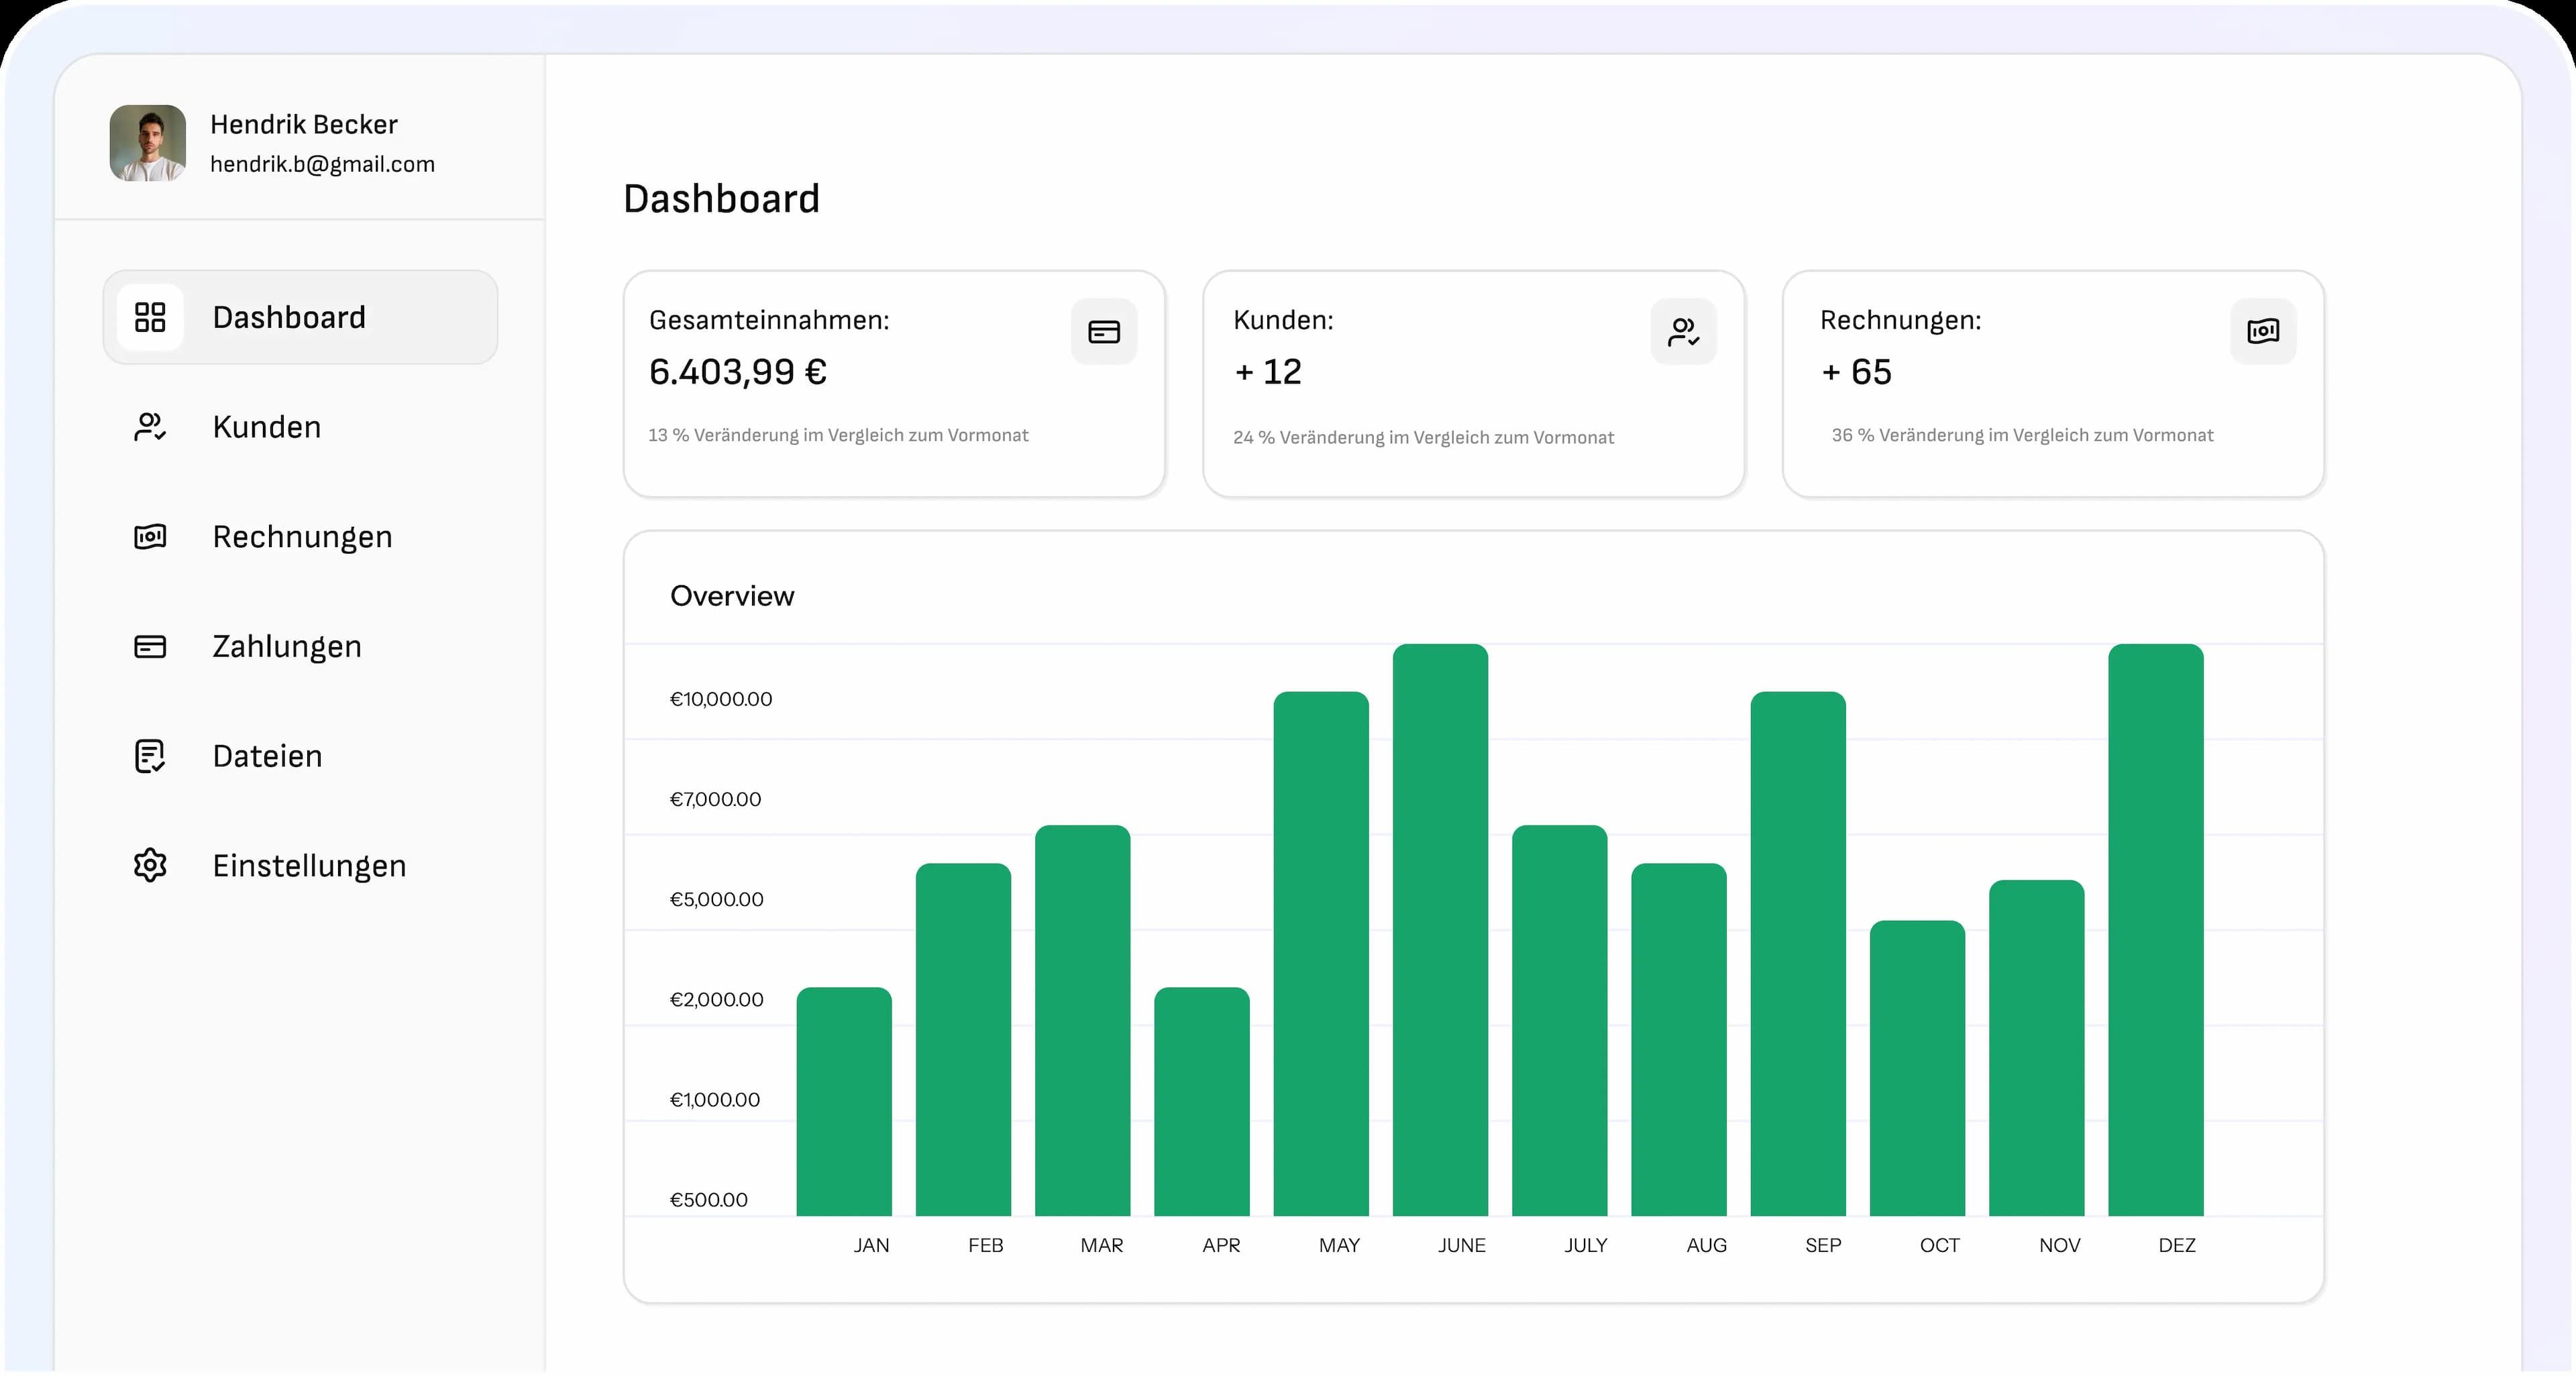Click the €5,000.00 axis label
2576x1376 pixels.
[x=716, y=899]
